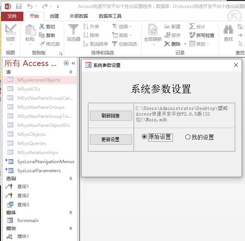
Task: Click 剪切 (Cut) scissors icon
Action: (42, 26)
